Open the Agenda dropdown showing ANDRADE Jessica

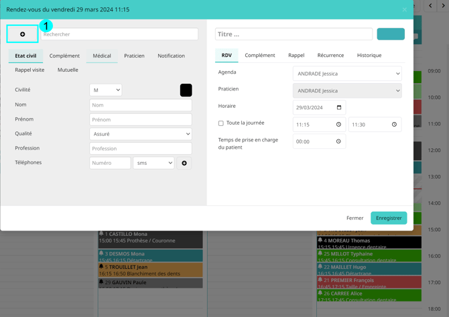tap(347, 74)
